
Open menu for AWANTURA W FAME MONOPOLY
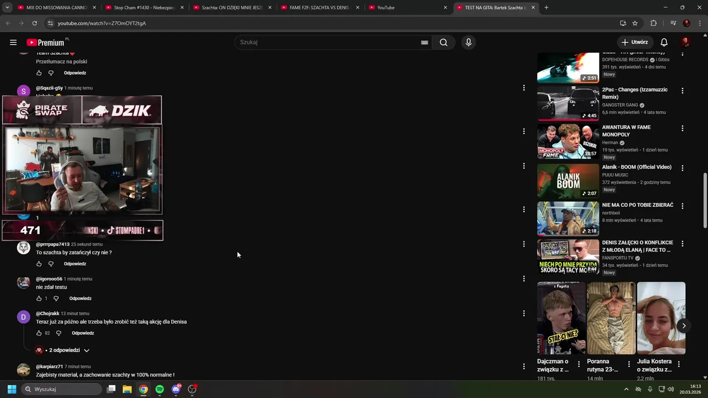[682, 128]
